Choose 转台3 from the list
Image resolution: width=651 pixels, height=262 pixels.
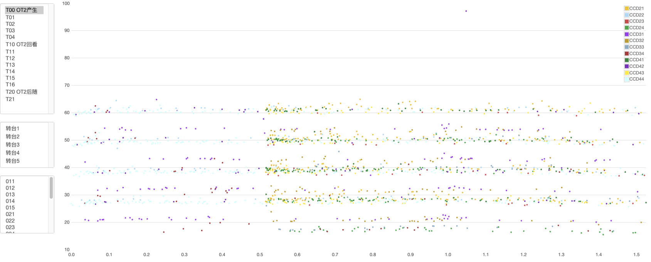pyautogui.click(x=13, y=145)
